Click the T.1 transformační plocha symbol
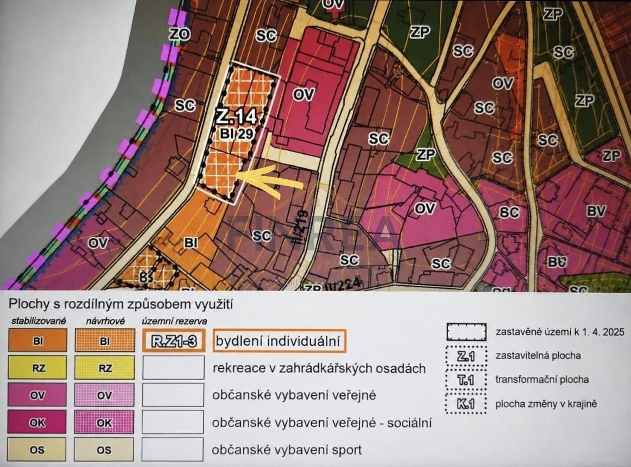Image resolution: width=631 pixels, height=467 pixels. pyautogui.click(x=466, y=380)
